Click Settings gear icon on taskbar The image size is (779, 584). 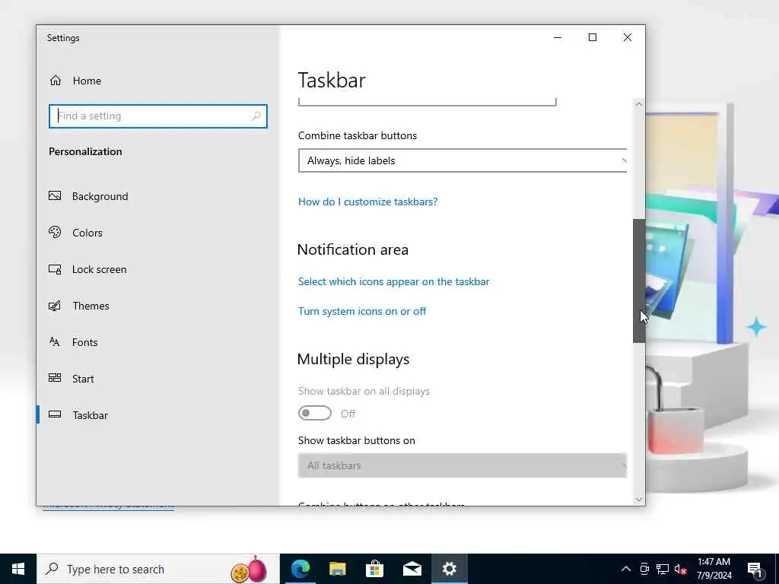tap(449, 569)
